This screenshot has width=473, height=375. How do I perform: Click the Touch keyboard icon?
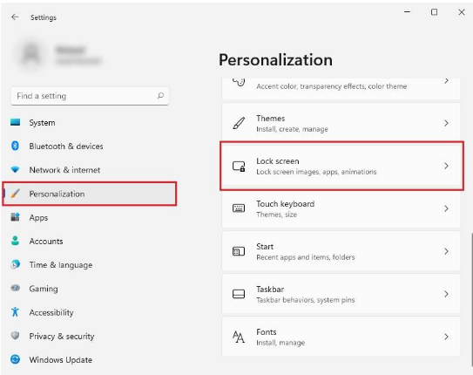(x=239, y=208)
